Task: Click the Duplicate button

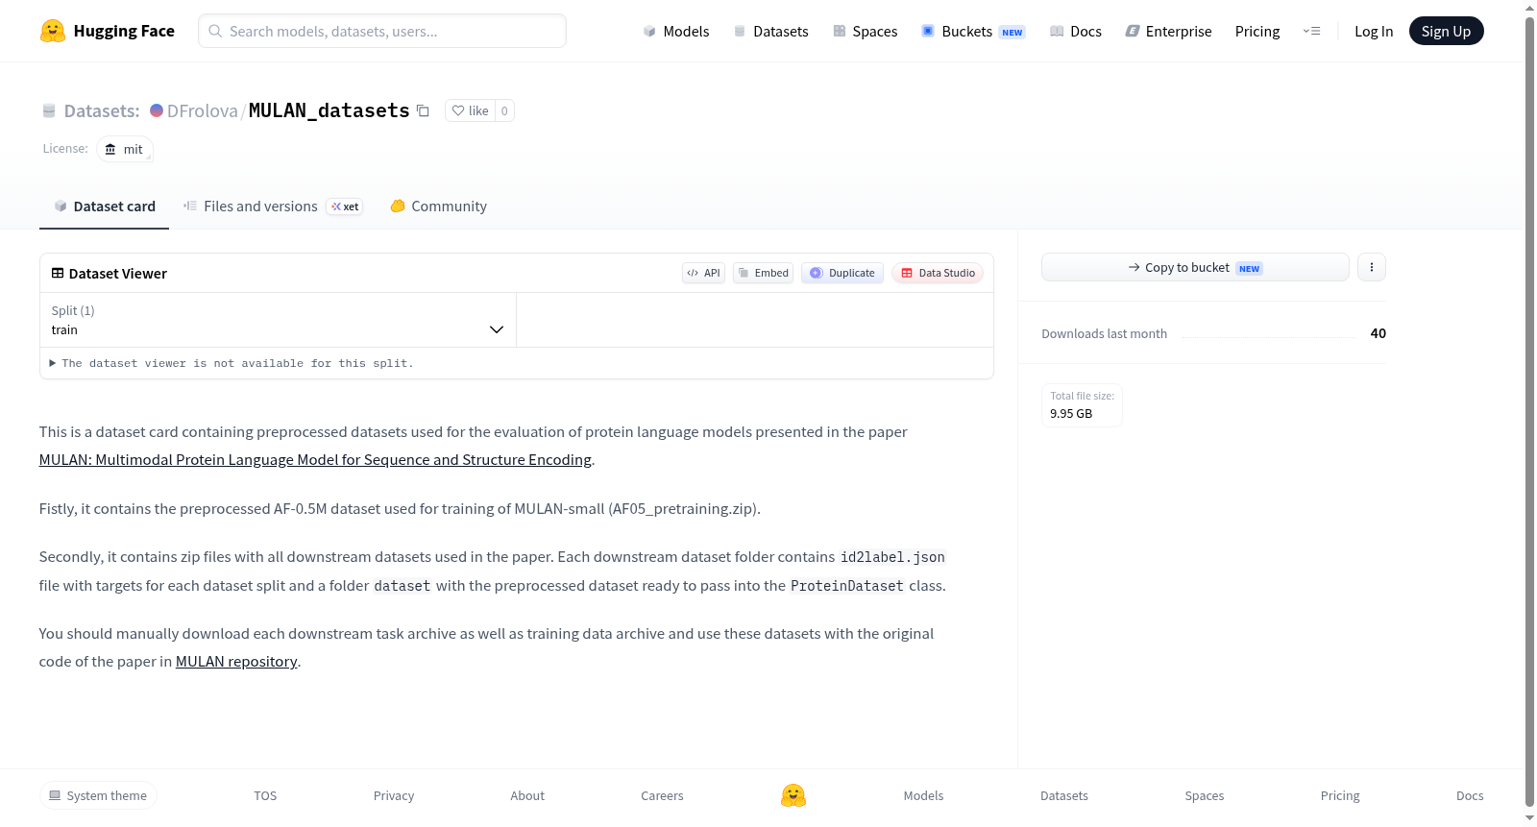Action: pos(842,273)
